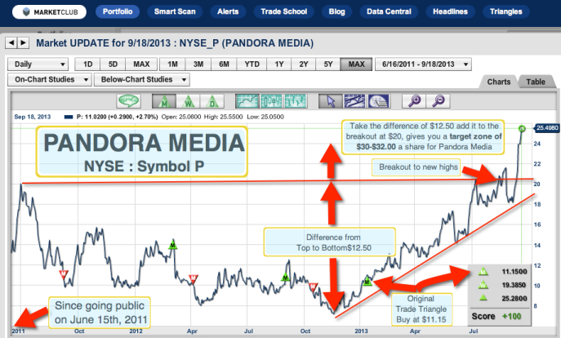Click the Sep 18, 2013 date readout
Screen dimensions: 561x338
point(33,117)
